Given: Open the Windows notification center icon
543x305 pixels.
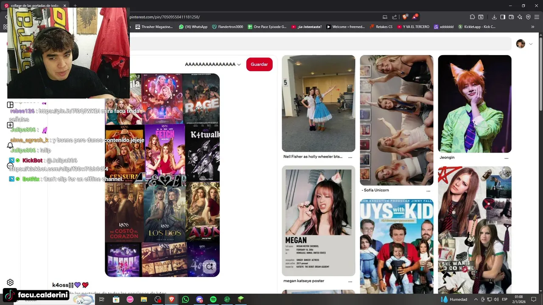Looking at the screenshot, I should point(534,299).
